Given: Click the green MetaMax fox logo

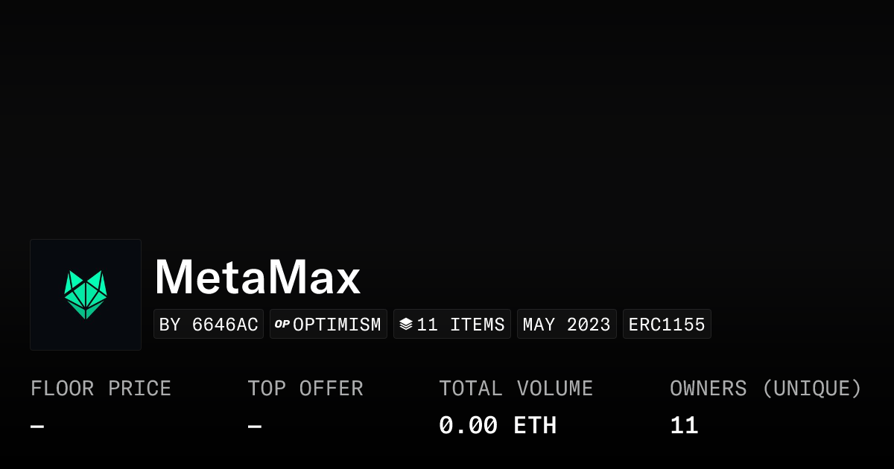Looking at the screenshot, I should coord(86,295).
